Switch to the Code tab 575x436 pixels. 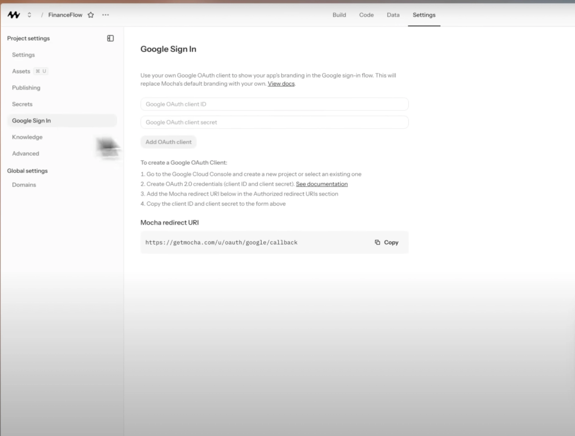(x=367, y=15)
